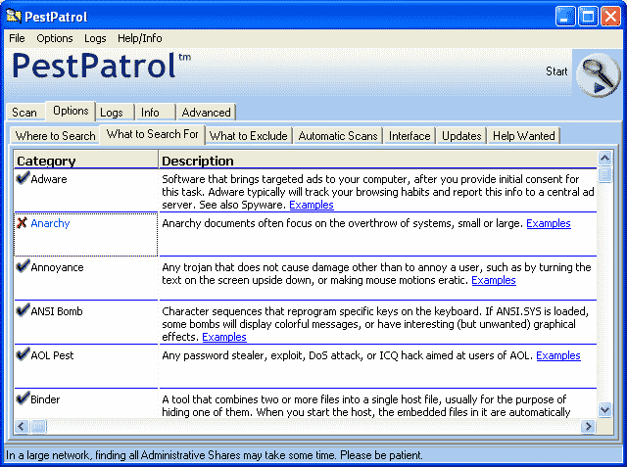The width and height of the screenshot is (627, 467).
Task: Click the horizontal scrollbar right arrow
Action: [x=588, y=426]
